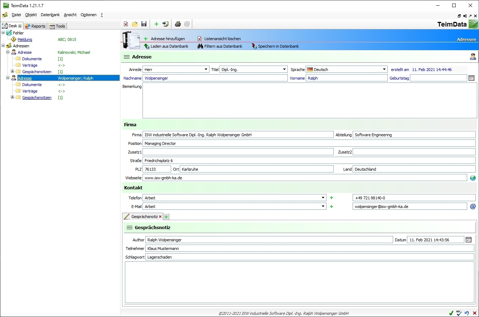
Task: Open the Titel dropdown list
Action: point(284,70)
